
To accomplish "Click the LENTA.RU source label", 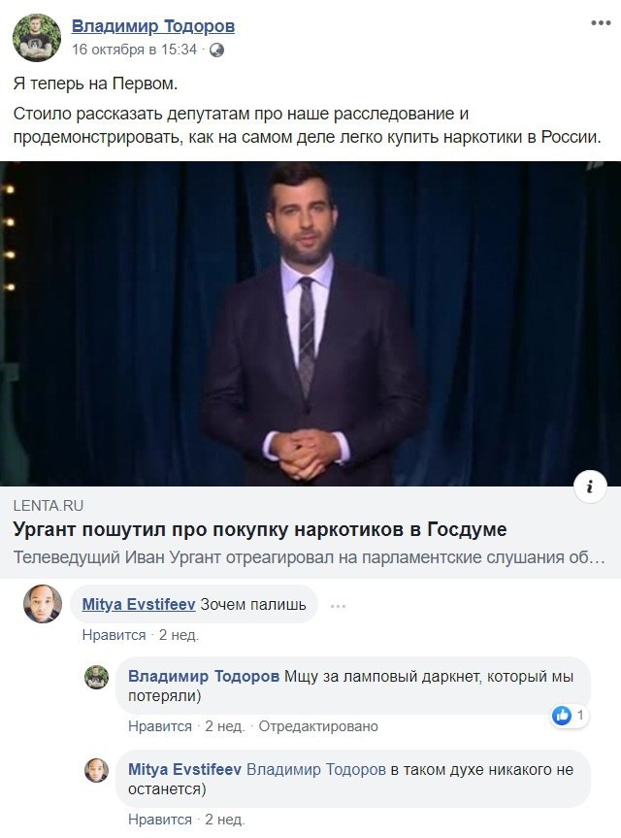I will [x=49, y=506].
